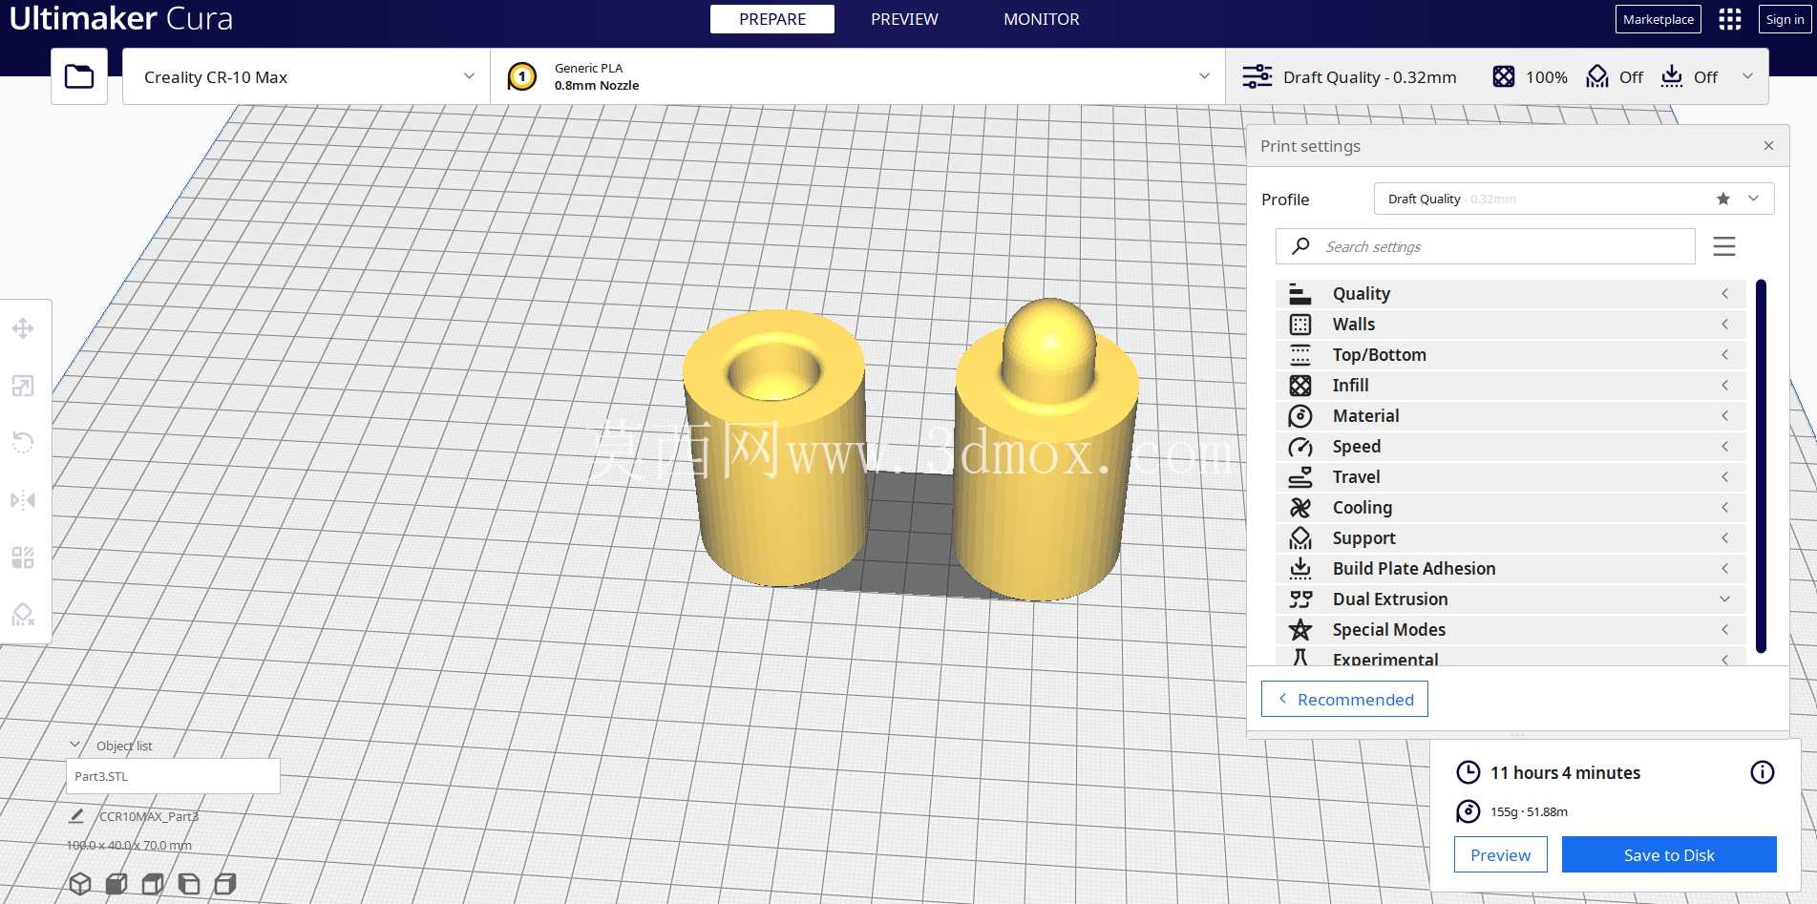Image resolution: width=1817 pixels, height=904 pixels.
Task: Click the profile star icon
Action: pos(1722,199)
